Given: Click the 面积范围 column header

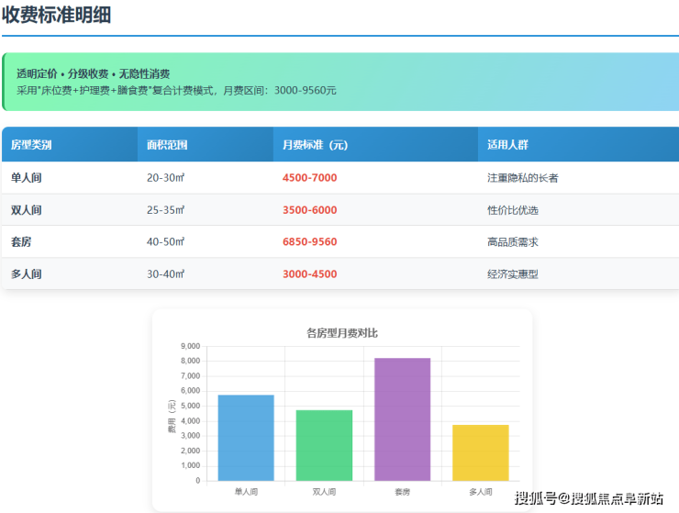Looking at the screenshot, I should (167, 145).
